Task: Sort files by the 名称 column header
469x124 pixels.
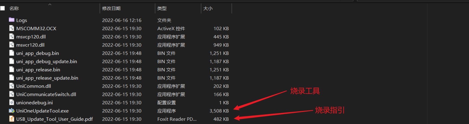Action: pos(14,8)
